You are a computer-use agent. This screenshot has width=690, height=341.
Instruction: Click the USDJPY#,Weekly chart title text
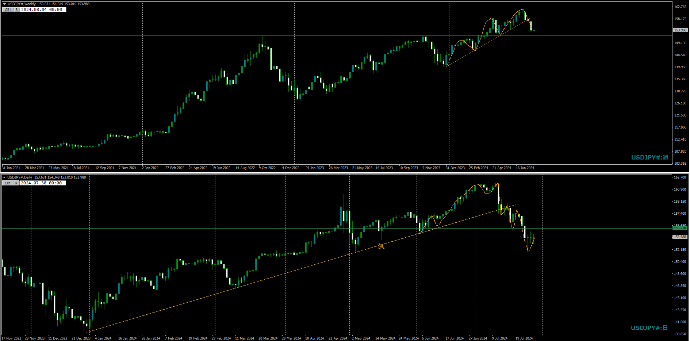click(22, 4)
